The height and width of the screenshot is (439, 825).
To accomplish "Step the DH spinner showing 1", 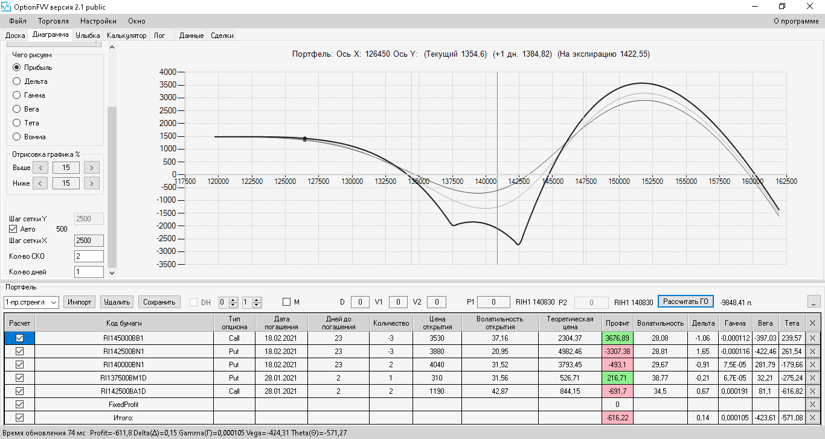I will coord(257,302).
